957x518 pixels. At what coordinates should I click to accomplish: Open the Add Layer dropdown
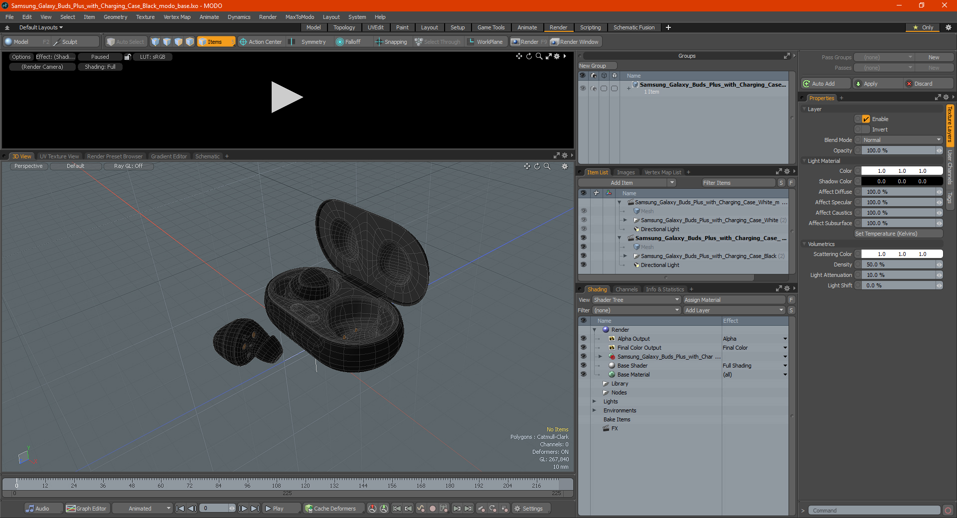click(x=734, y=310)
